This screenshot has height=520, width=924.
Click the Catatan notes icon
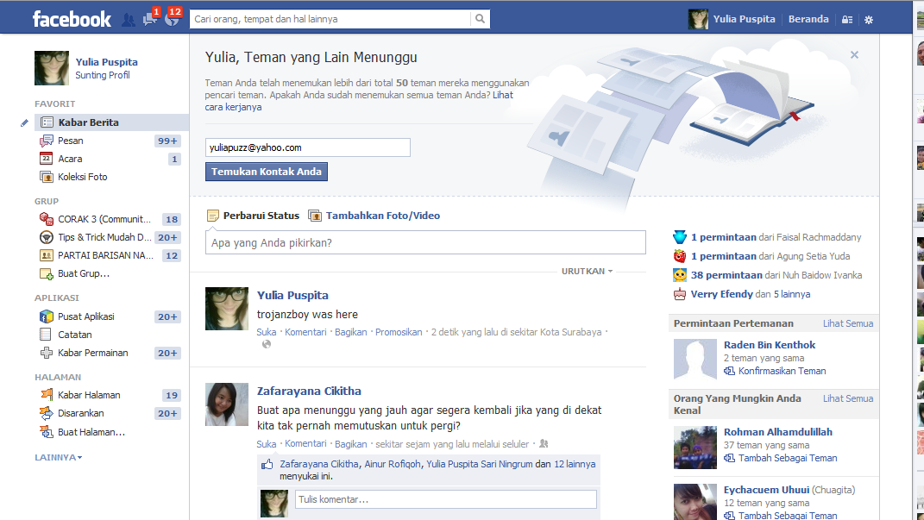coord(46,335)
